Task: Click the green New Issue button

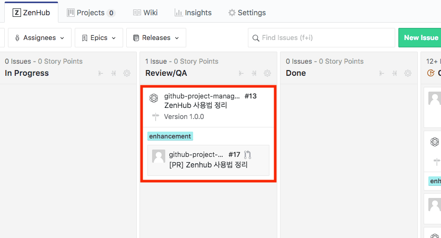Action: click(419, 38)
